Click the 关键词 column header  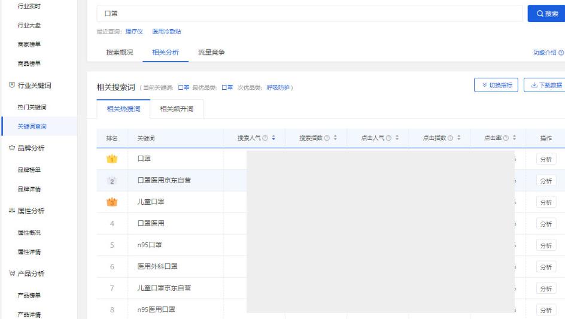[146, 138]
